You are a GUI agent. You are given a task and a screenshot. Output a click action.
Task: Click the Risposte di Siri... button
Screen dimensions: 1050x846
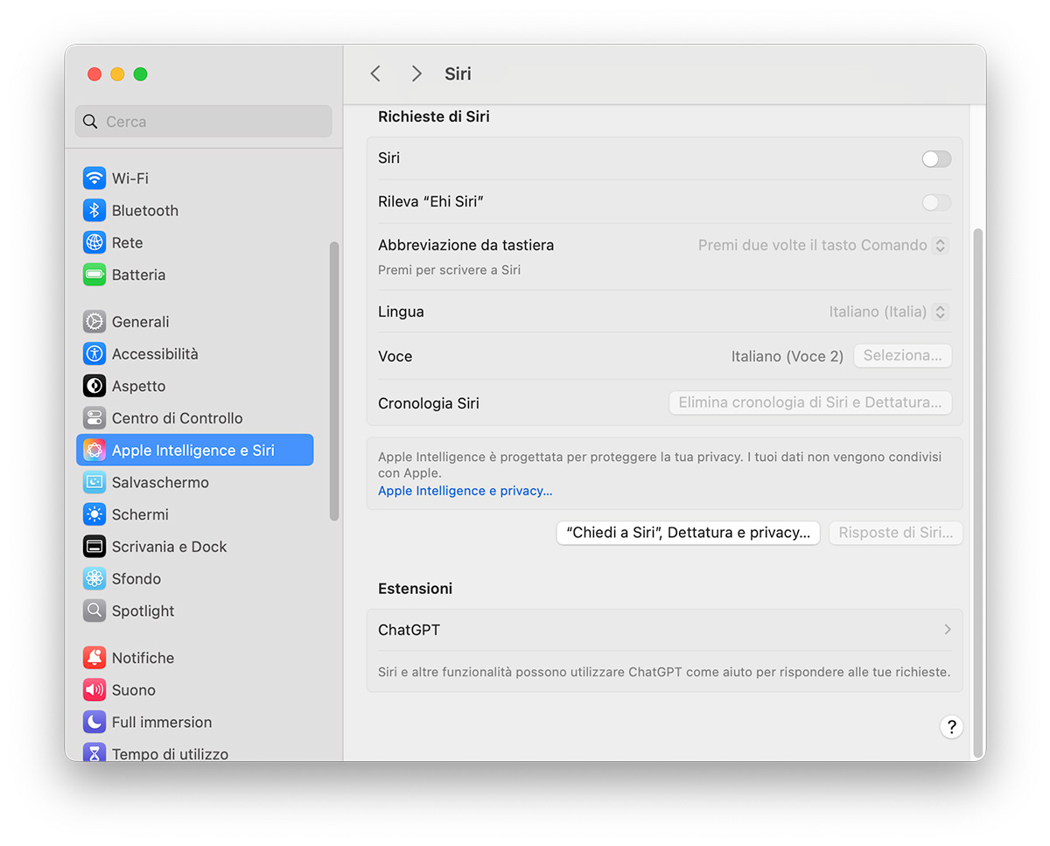[896, 533]
